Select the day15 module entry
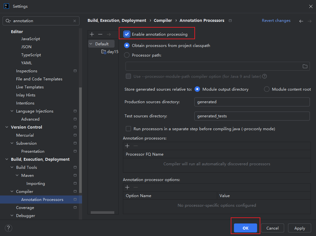Viewport: 316px width, 236px height. [x=110, y=52]
